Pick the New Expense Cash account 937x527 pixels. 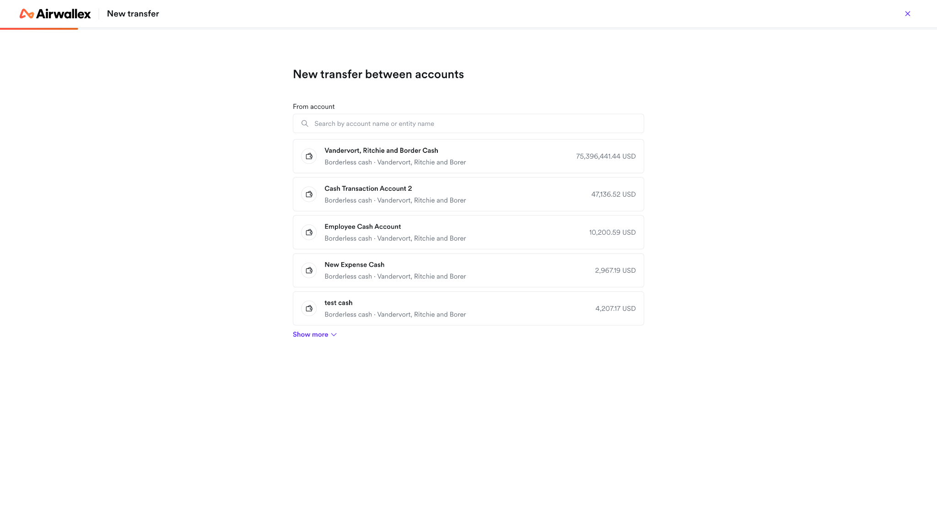(468, 270)
